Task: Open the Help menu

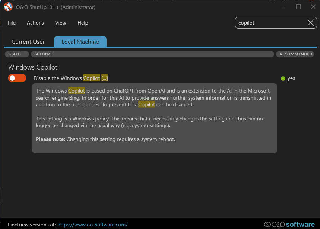Action: pyautogui.click(x=83, y=23)
